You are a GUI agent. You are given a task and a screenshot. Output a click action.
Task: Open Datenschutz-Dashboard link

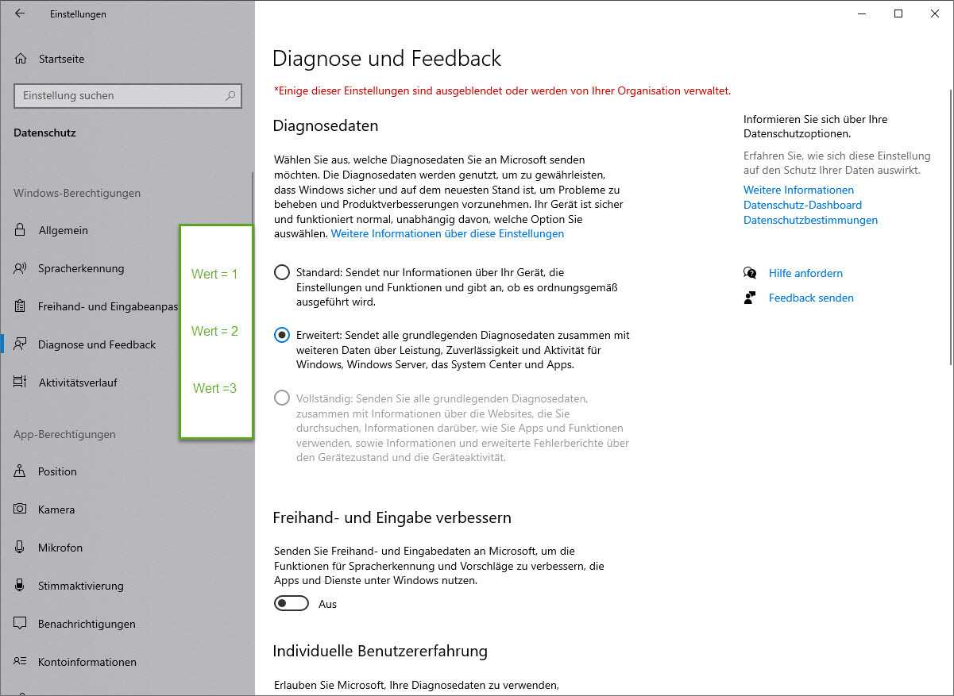802,205
